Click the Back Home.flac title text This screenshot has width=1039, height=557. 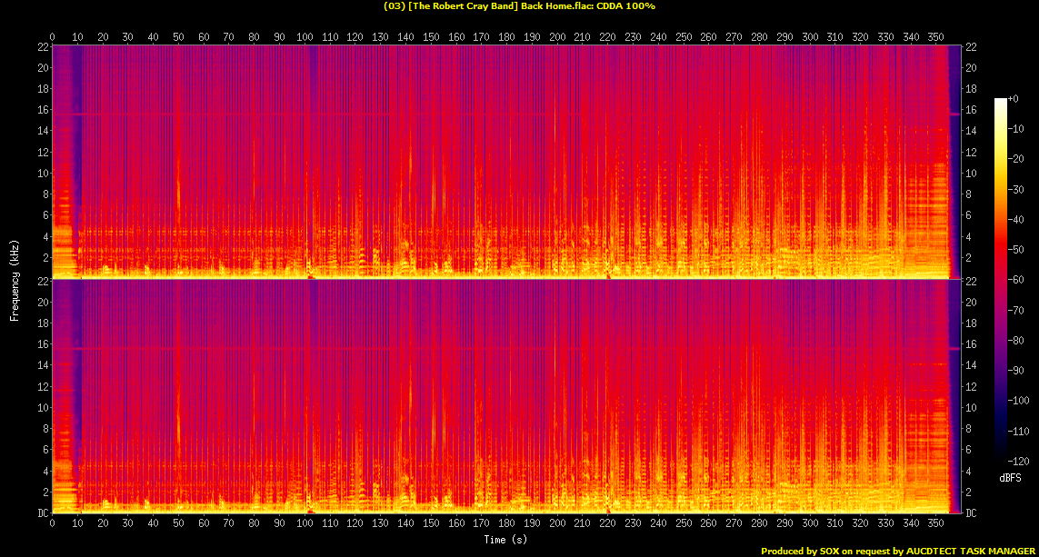pos(519,6)
